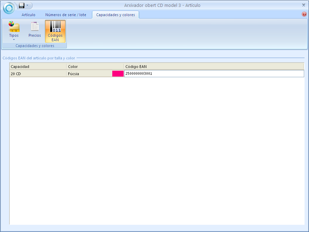This screenshot has height=232, width=309.
Task: Click the Tipos colour wheel icon
Action: tap(14, 27)
